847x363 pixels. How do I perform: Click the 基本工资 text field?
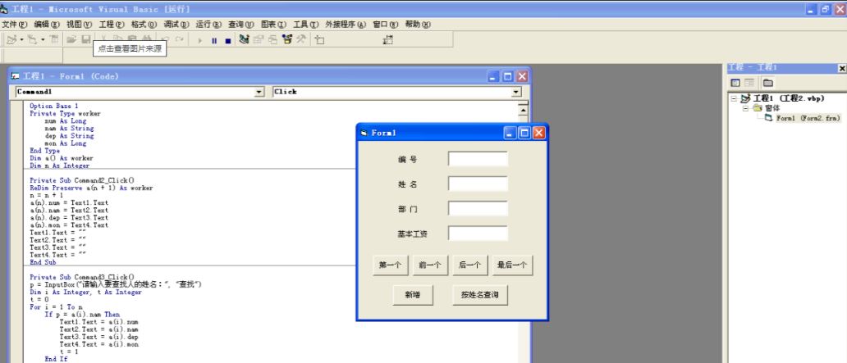tap(478, 234)
